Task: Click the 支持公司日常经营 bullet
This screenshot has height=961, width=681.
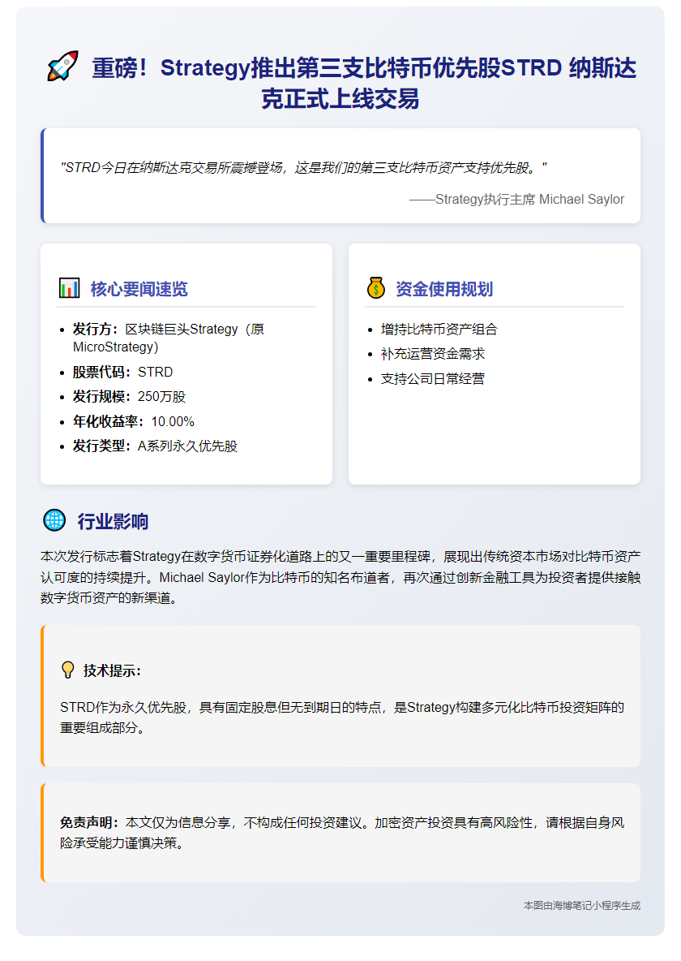Action: 433,379
